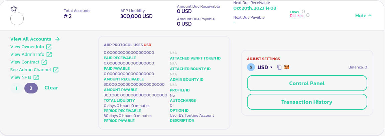Click arrow icon next to View All Accounts
This screenshot has height=136, width=385.
tap(57, 39)
